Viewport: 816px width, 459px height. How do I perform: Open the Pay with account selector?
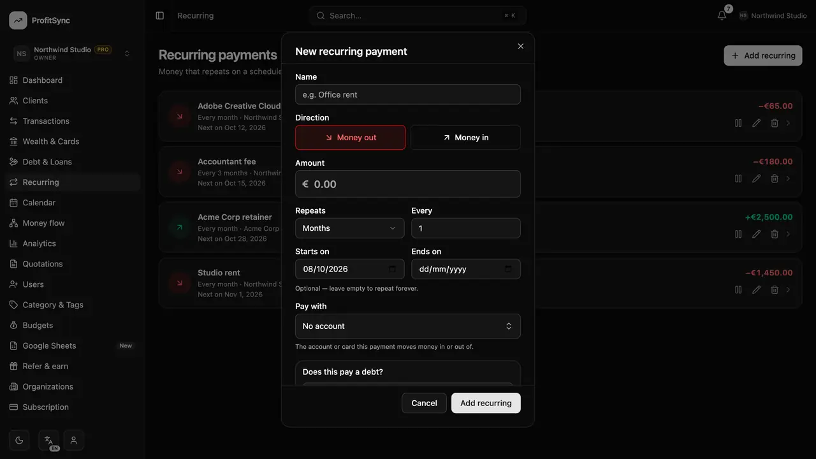point(408,326)
